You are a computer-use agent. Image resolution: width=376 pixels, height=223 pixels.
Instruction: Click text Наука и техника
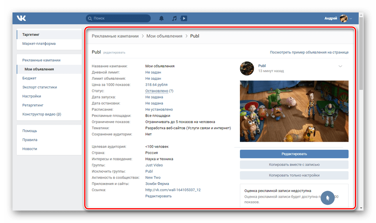click(x=159, y=159)
